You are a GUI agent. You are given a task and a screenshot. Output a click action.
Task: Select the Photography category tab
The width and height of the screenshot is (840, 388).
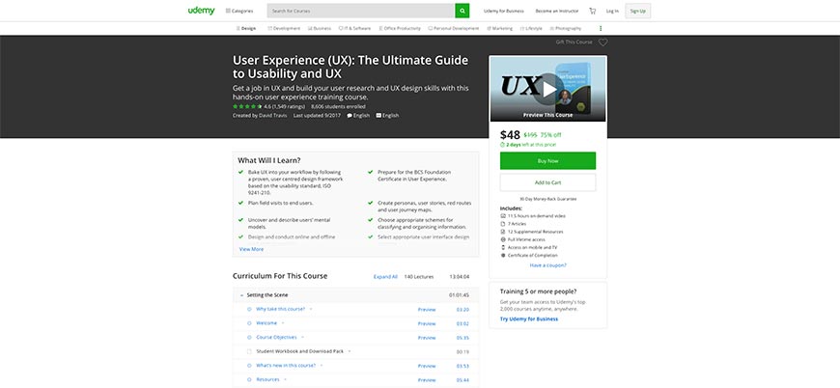[x=566, y=28]
